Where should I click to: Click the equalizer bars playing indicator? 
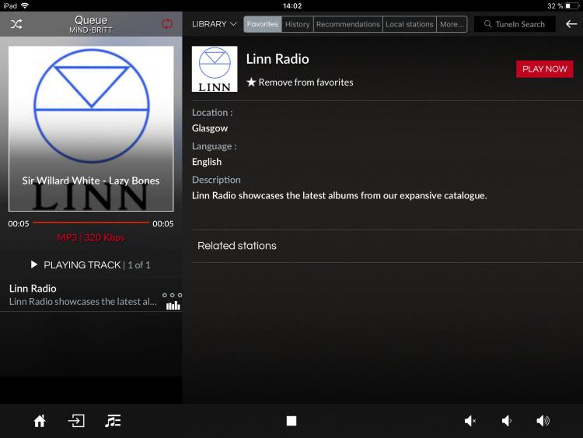173,306
